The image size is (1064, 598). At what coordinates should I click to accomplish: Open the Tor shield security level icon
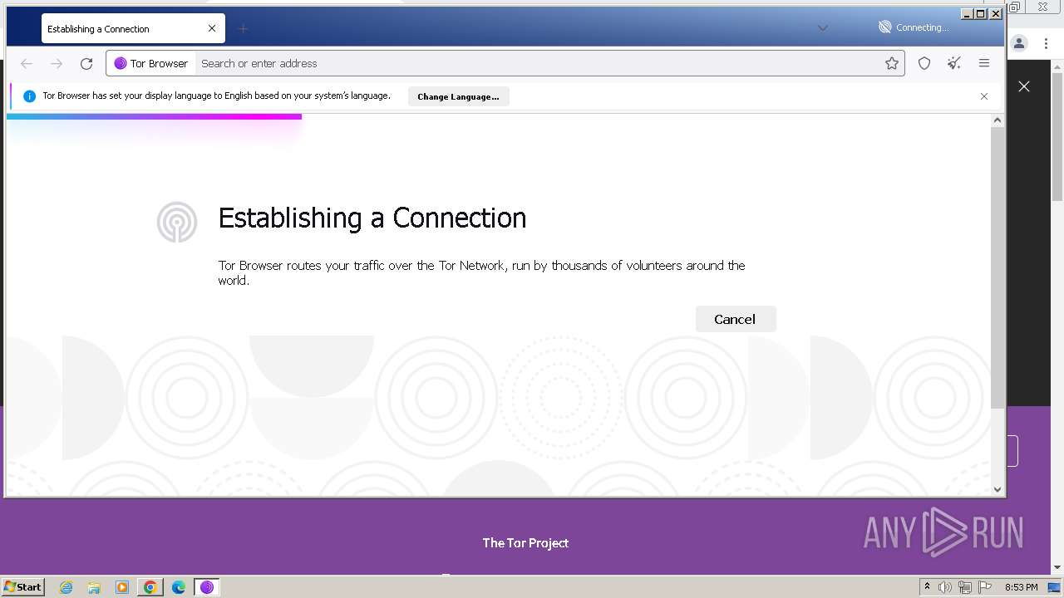pyautogui.click(x=924, y=63)
